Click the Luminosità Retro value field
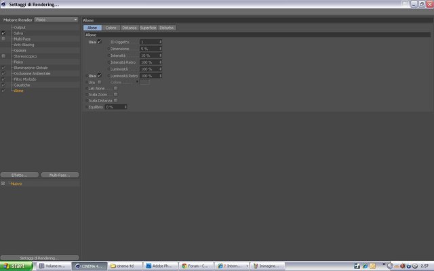The width and height of the screenshot is (434, 271). 149,76
